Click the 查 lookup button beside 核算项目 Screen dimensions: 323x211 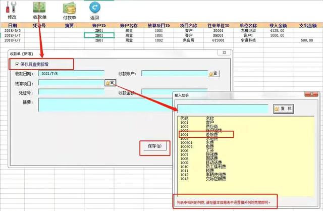click(x=111, y=83)
